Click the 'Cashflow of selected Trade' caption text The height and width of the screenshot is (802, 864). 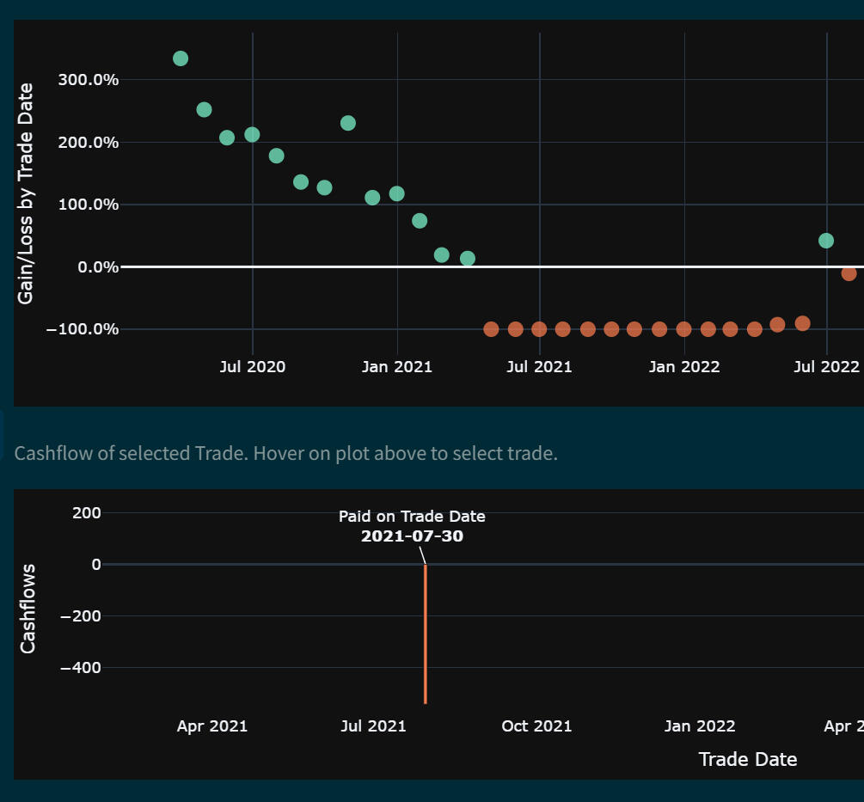[x=286, y=452]
